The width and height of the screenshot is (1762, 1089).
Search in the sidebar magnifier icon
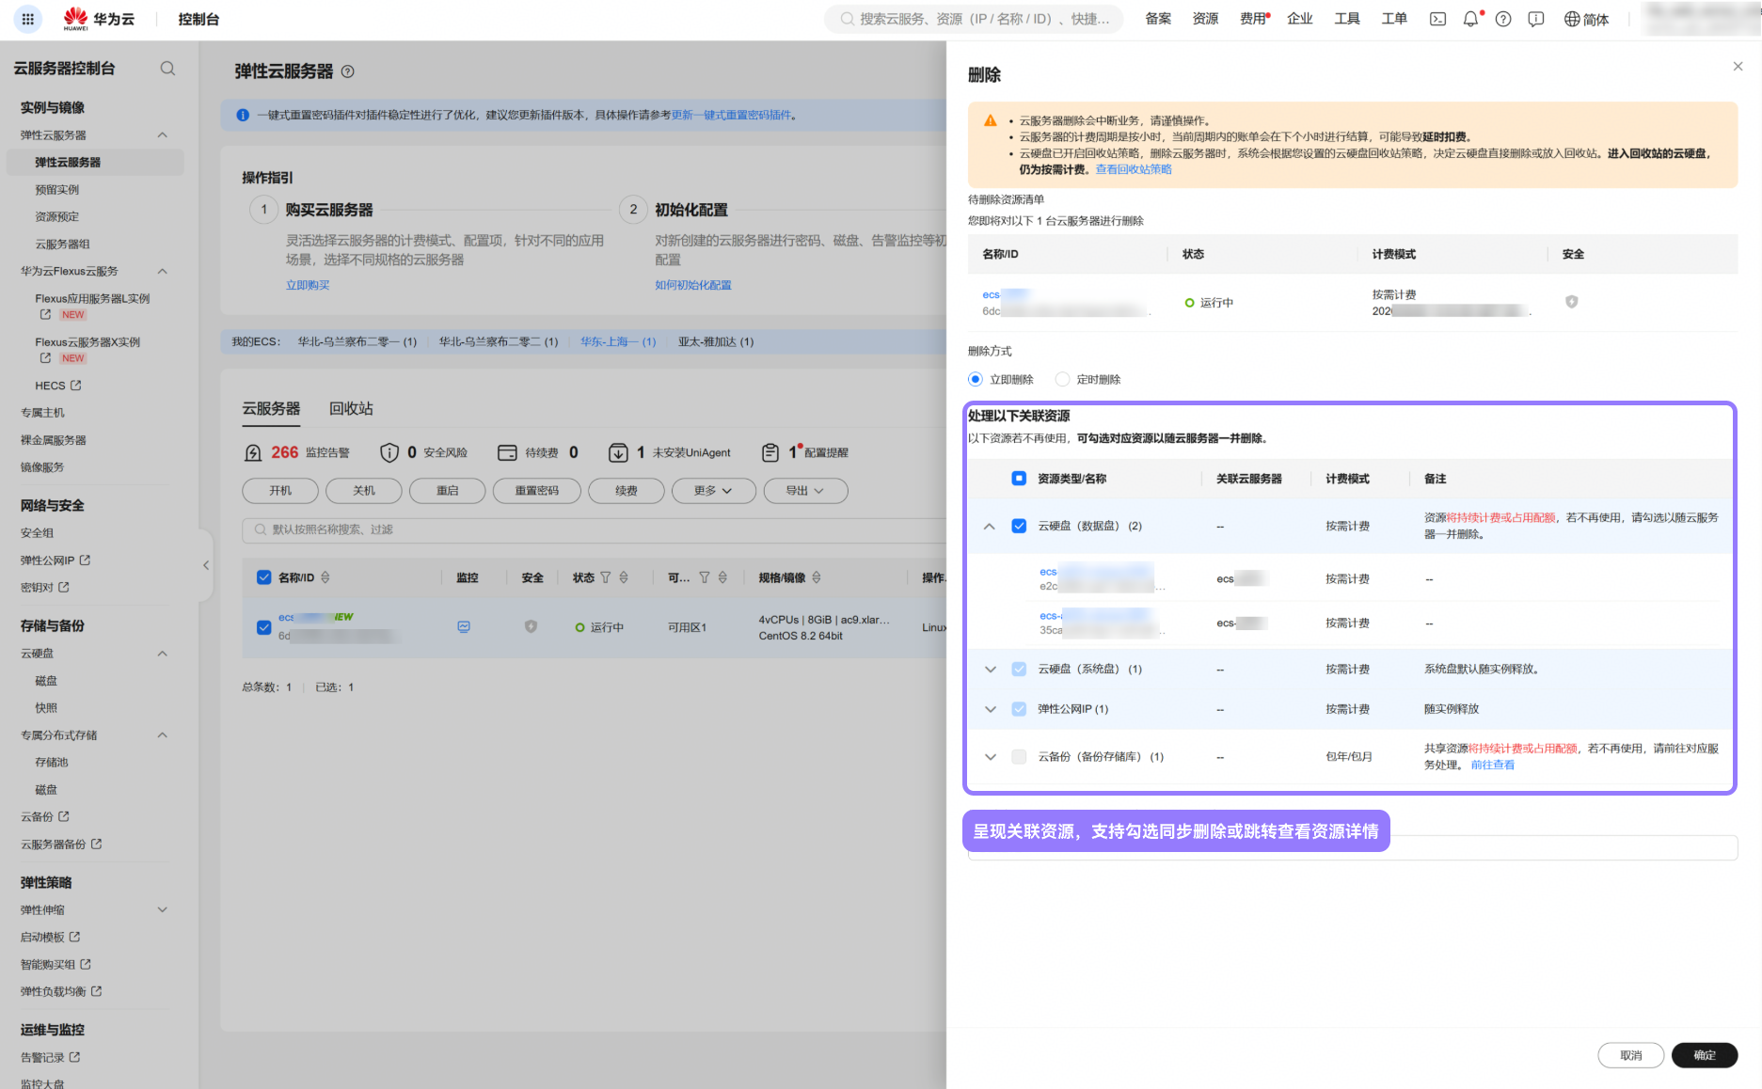click(x=167, y=68)
